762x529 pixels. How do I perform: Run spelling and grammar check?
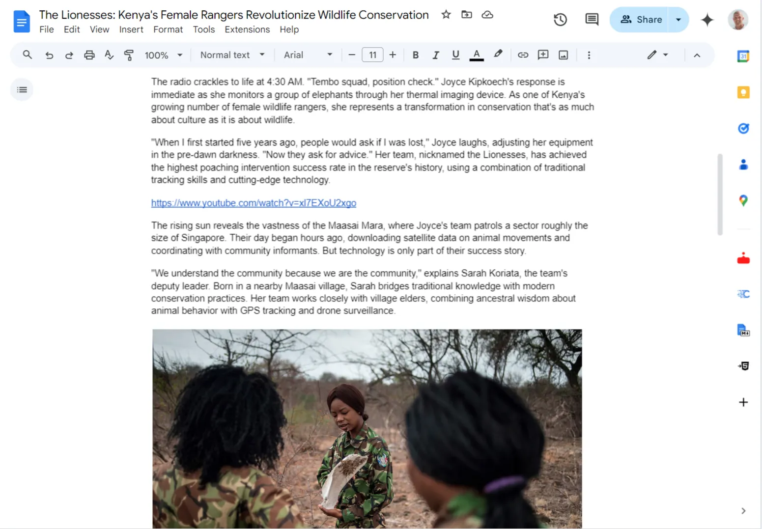click(109, 55)
